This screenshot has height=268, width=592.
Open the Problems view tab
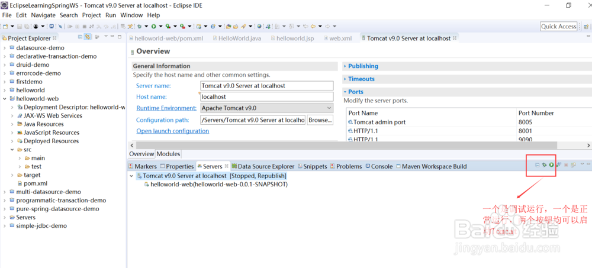tap(346, 166)
